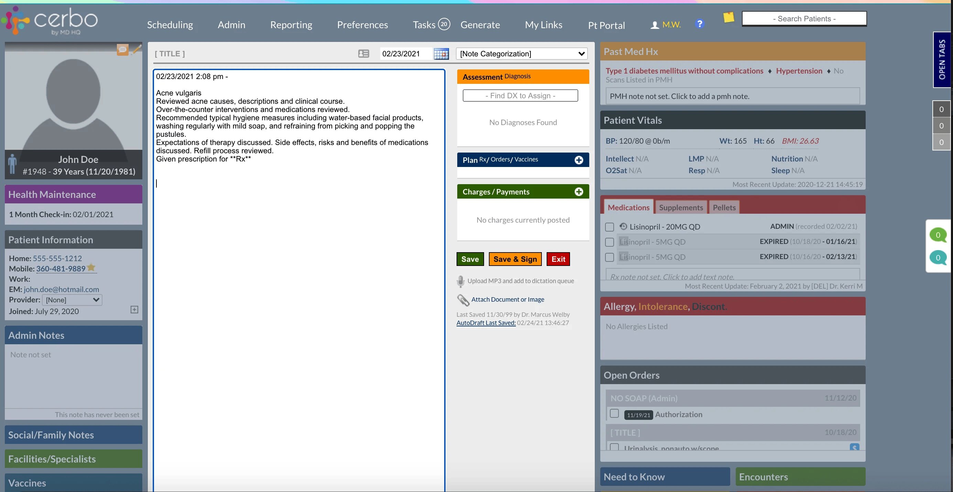Open the Reporting menu

point(291,25)
